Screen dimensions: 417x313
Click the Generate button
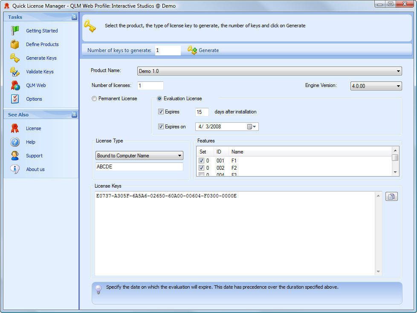pyautogui.click(x=203, y=50)
